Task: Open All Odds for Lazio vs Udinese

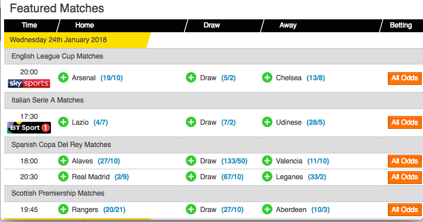Action: [x=405, y=122]
